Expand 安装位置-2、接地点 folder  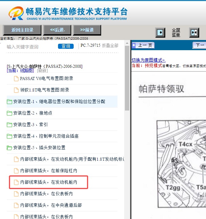pos(33,113)
